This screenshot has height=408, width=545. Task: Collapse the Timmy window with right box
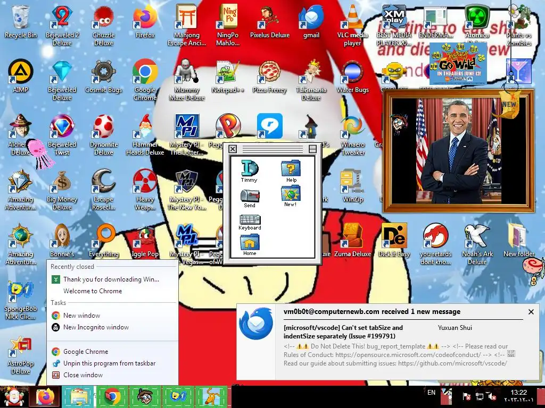(312, 149)
